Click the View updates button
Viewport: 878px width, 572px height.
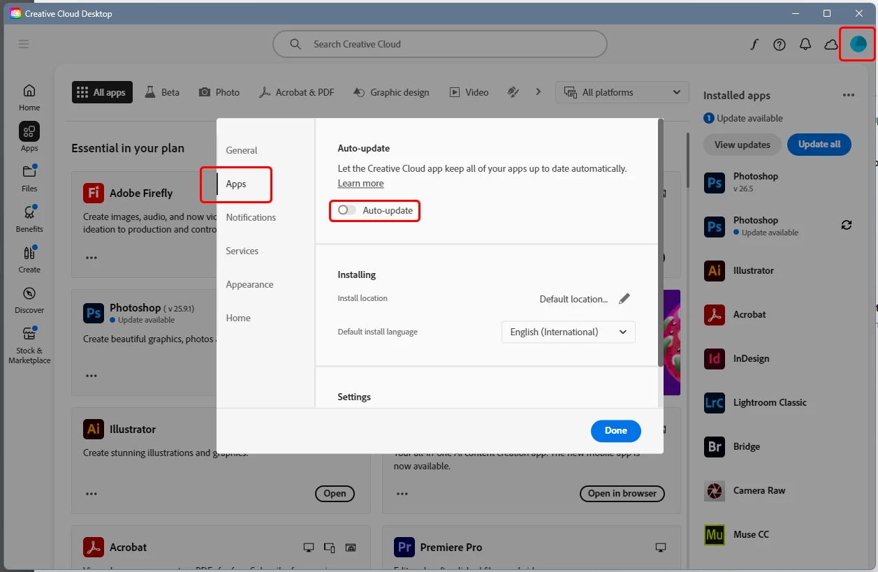coord(742,145)
